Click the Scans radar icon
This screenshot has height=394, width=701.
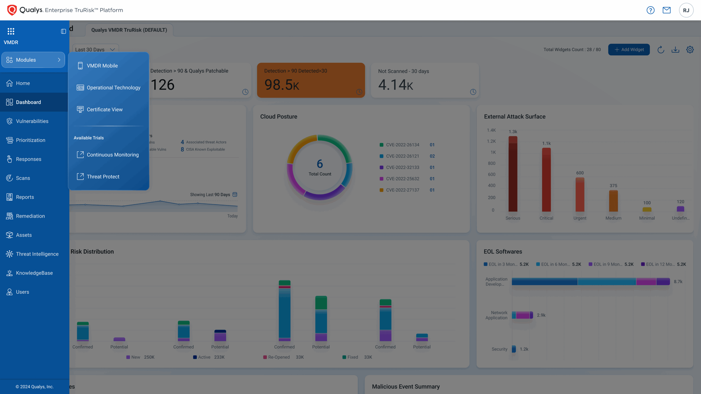click(9, 178)
